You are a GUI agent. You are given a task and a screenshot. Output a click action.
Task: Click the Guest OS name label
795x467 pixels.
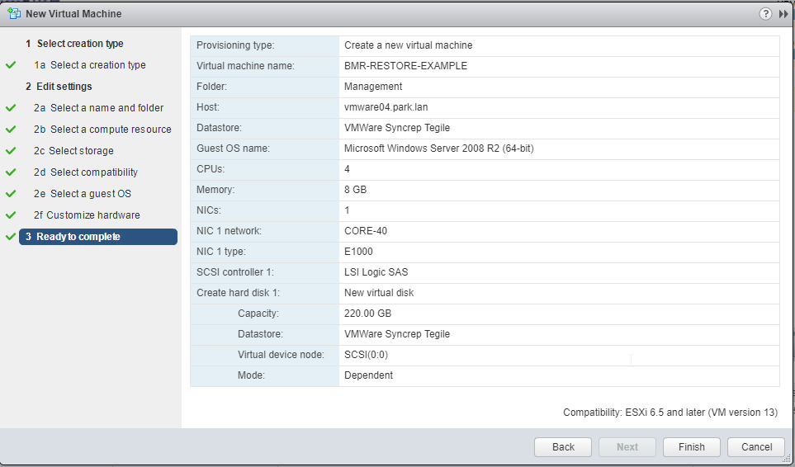(x=234, y=149)
